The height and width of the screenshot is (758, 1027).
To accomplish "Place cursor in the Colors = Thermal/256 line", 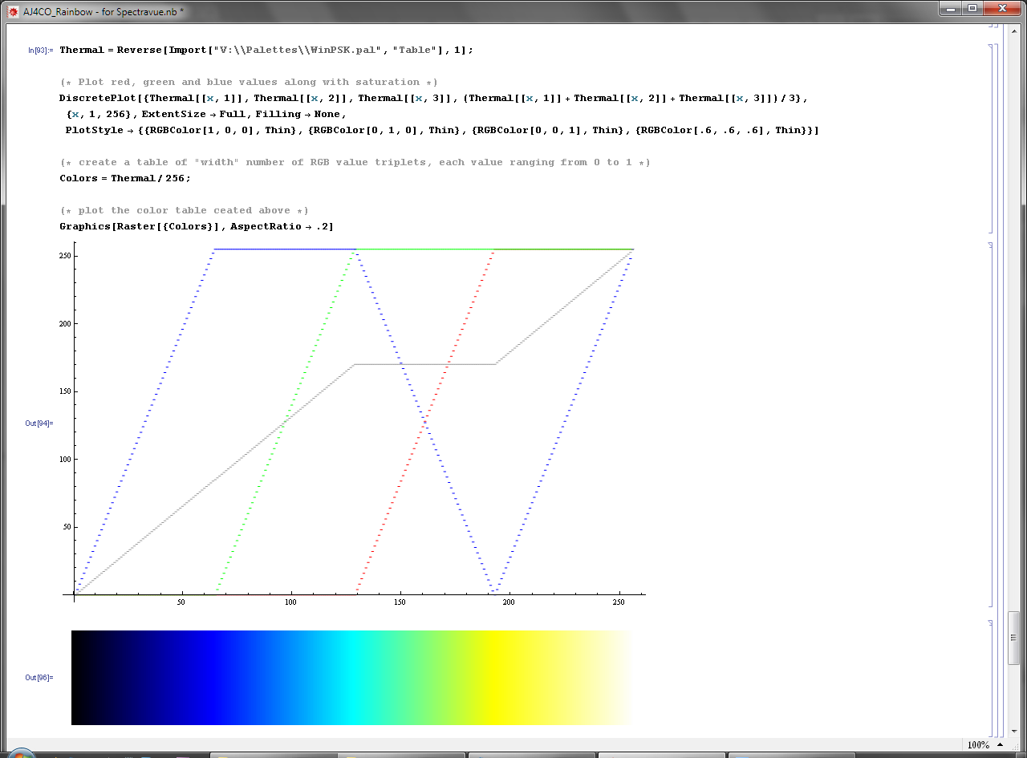I will tap(124, 178).
